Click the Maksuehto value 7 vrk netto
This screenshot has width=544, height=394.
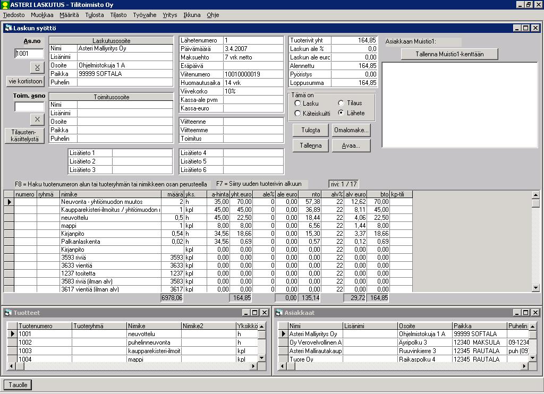pyautogui.click(x=253, y=57)
